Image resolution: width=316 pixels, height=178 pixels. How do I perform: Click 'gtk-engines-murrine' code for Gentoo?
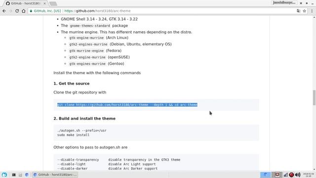click(x=87, y=64)
